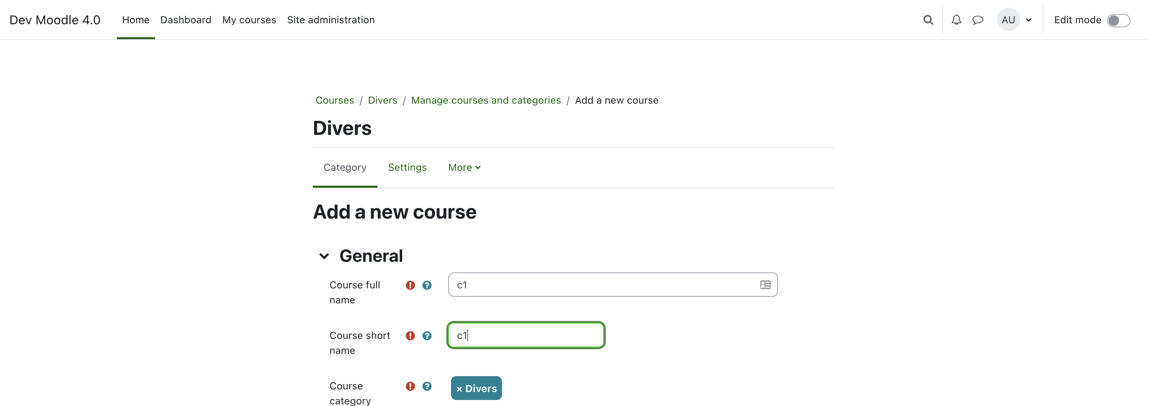Click required icon beside Course full name

[x=410, y=285]
